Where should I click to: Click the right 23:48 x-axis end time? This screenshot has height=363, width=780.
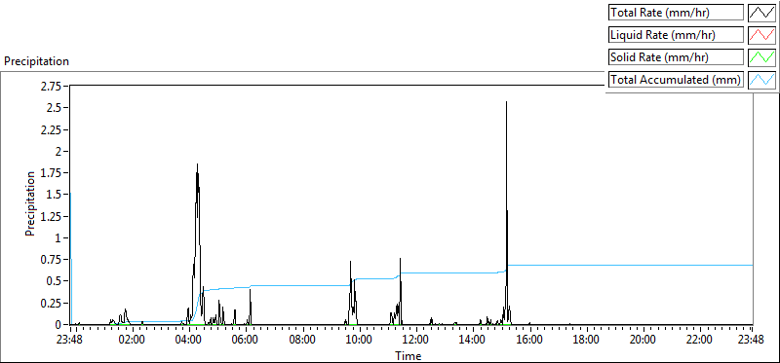[x=751, y=340]
